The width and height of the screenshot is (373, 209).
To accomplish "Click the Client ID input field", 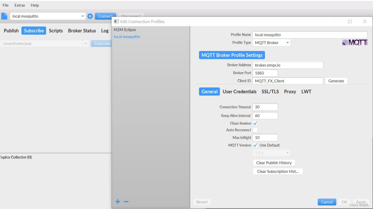I will [x=288, y=81].
